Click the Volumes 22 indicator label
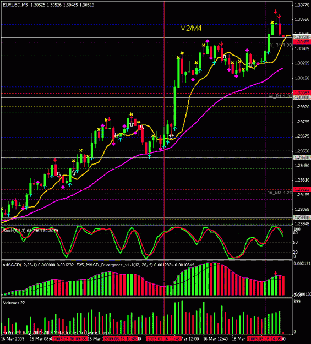The width and height of the screenshot is (311, 344). (x=14, y=303)
